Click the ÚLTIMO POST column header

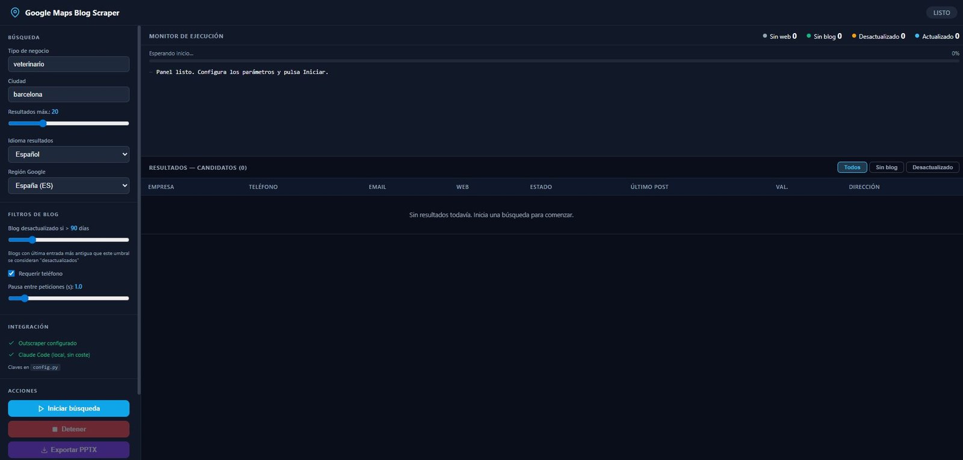649,187
